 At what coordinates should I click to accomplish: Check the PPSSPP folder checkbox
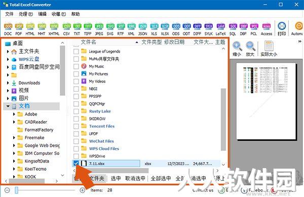tap(76, 96)
